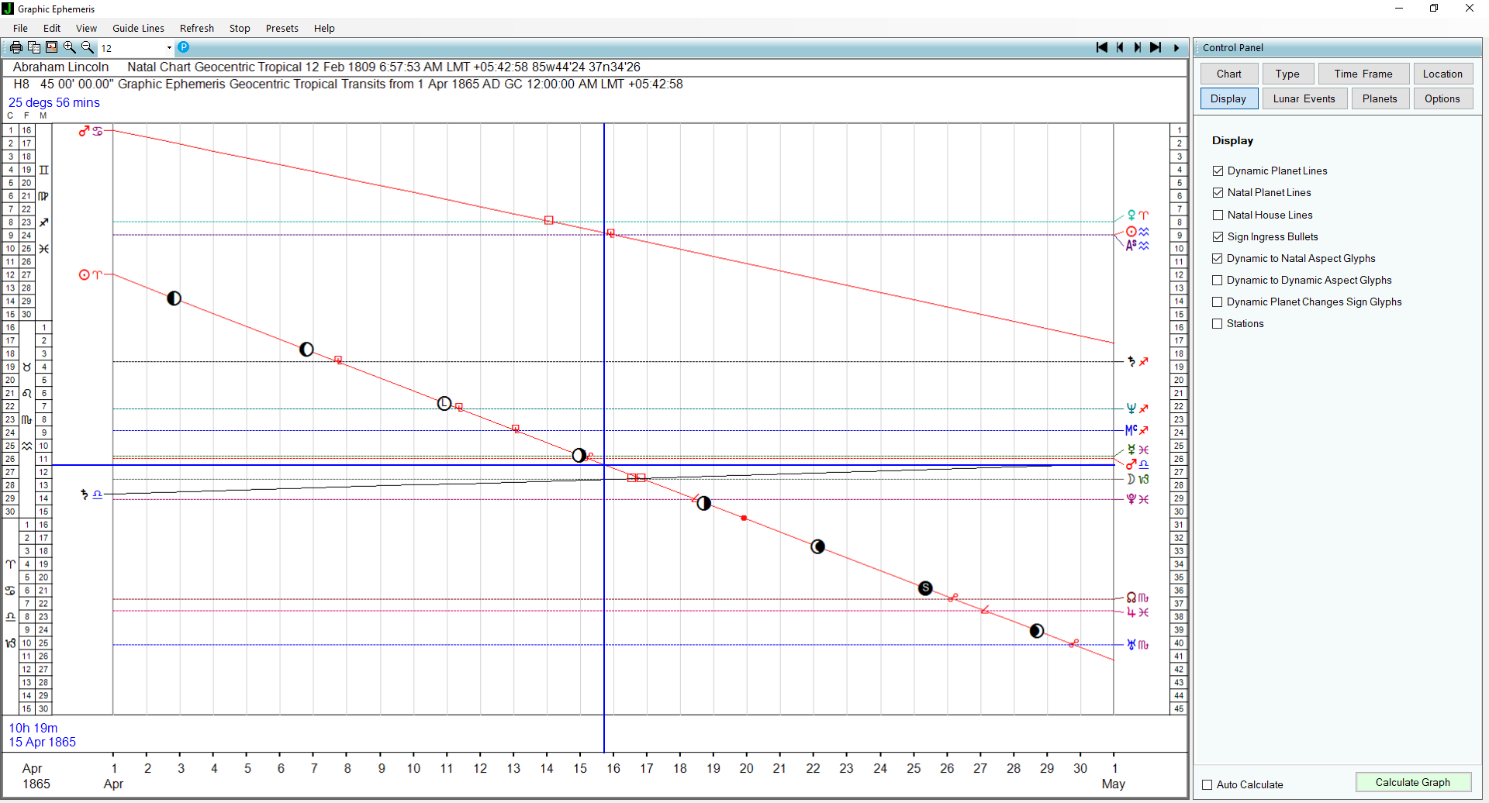Open the Help menu
This screenshot has width=1489, height=803.
[x=324, y=28]
